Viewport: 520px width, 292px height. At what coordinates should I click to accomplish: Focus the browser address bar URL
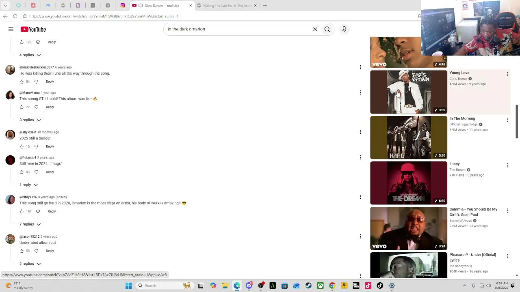tap(104, 16)
